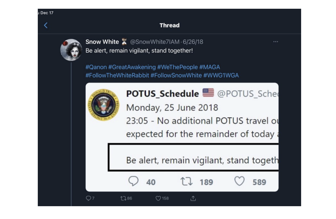
Task: Open Snow White's profile avatar
Action: coord(71,50)
